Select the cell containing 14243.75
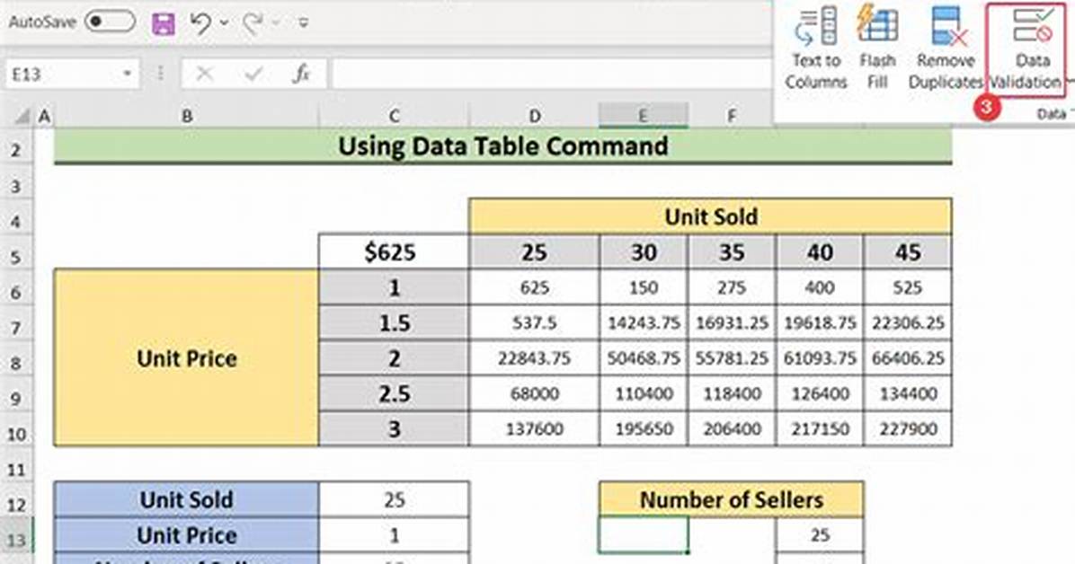Screen dimensions: 1075x564 643,322
